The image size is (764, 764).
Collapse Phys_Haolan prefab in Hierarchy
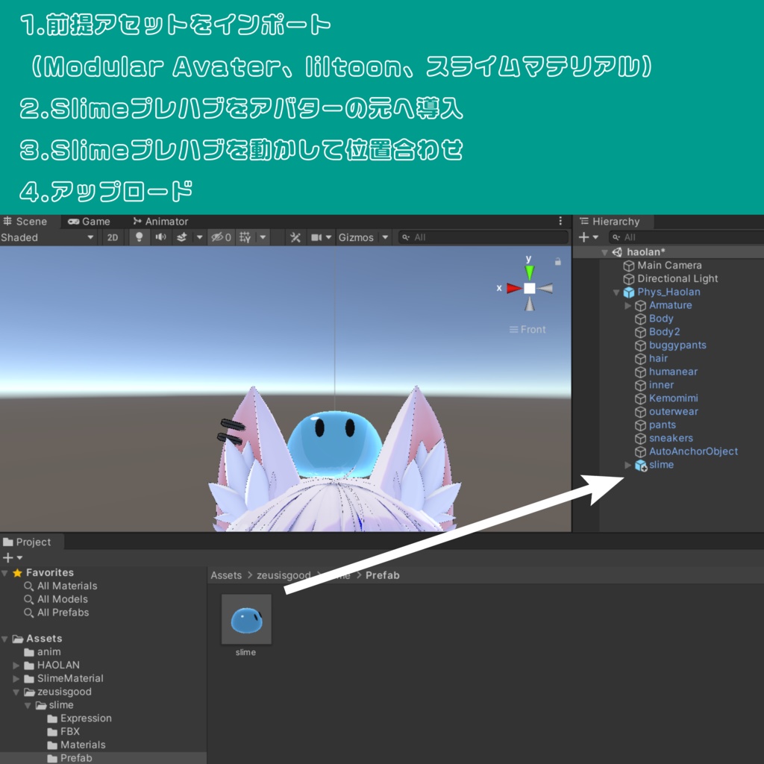tap(616, 292)
